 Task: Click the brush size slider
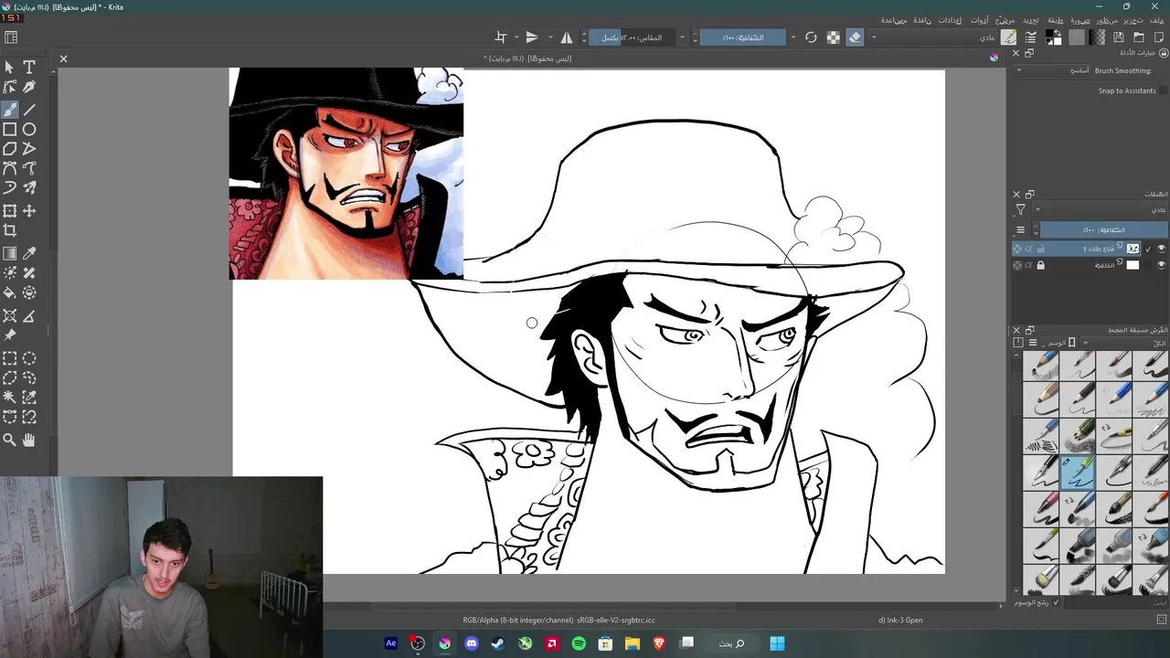(632, 37)
